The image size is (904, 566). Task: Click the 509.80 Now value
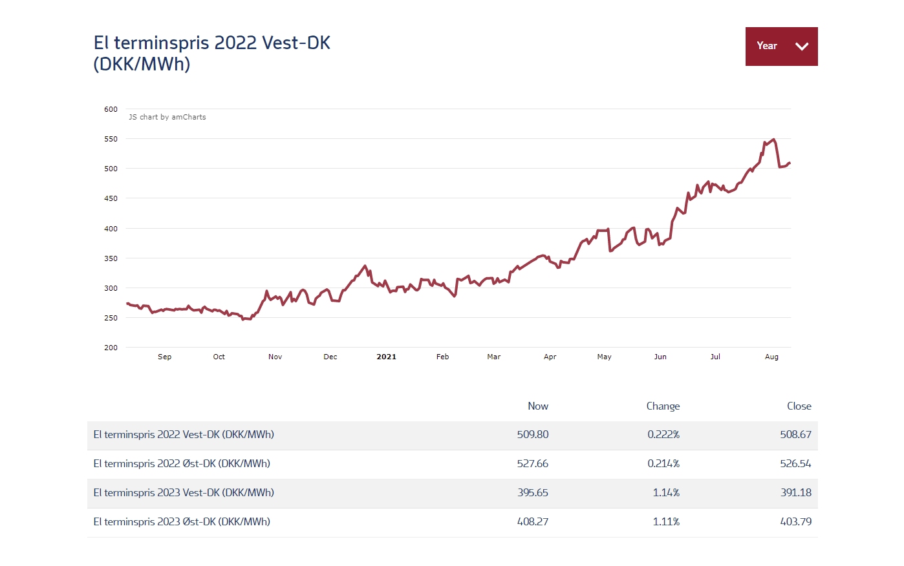[x=532, y=435]
